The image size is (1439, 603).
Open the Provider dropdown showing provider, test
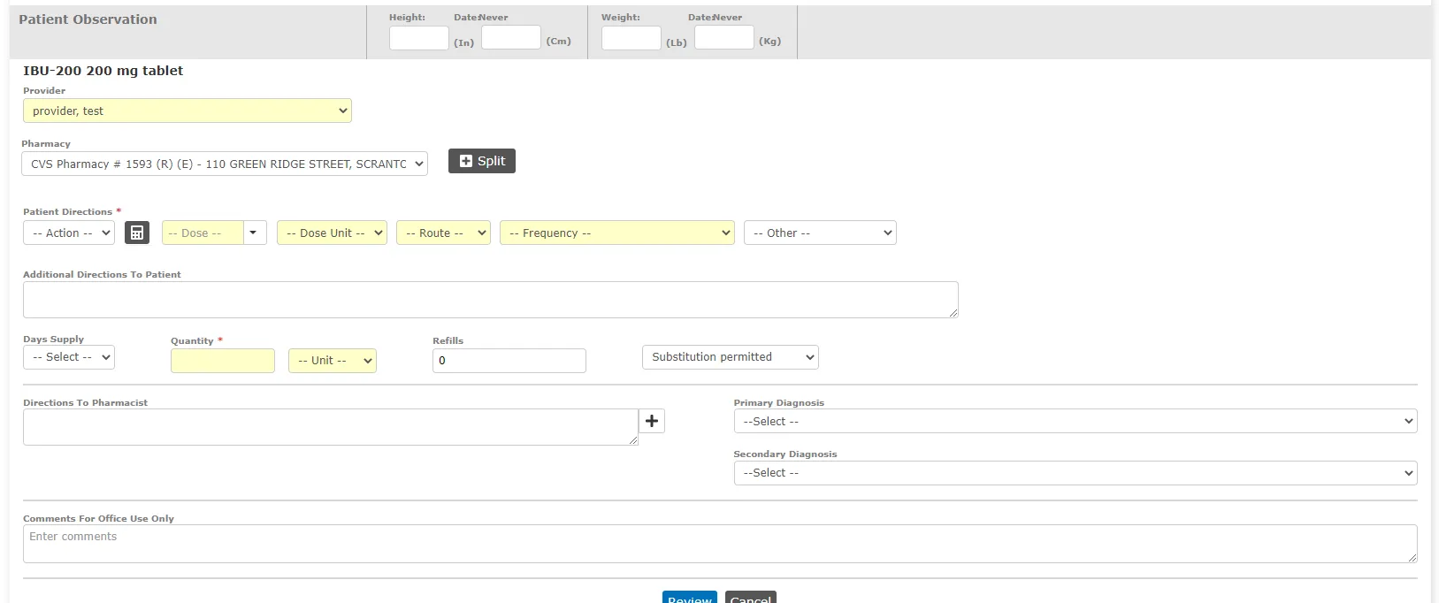pyautogui.click(x=188, y=111)
